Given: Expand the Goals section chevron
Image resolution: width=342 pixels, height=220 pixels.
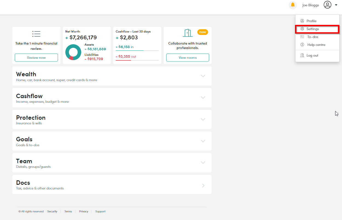Looking at the screenshot, I should click(x=203, y=141).
